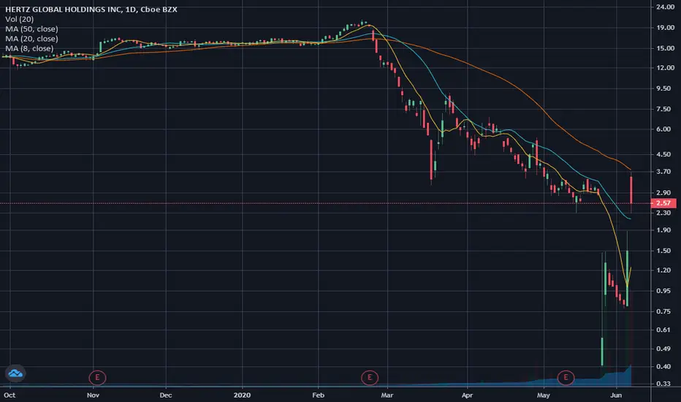Viewport: 681px width, 402px height.
Task: Click the Dec label on time axis
Action: click(165, 395)
